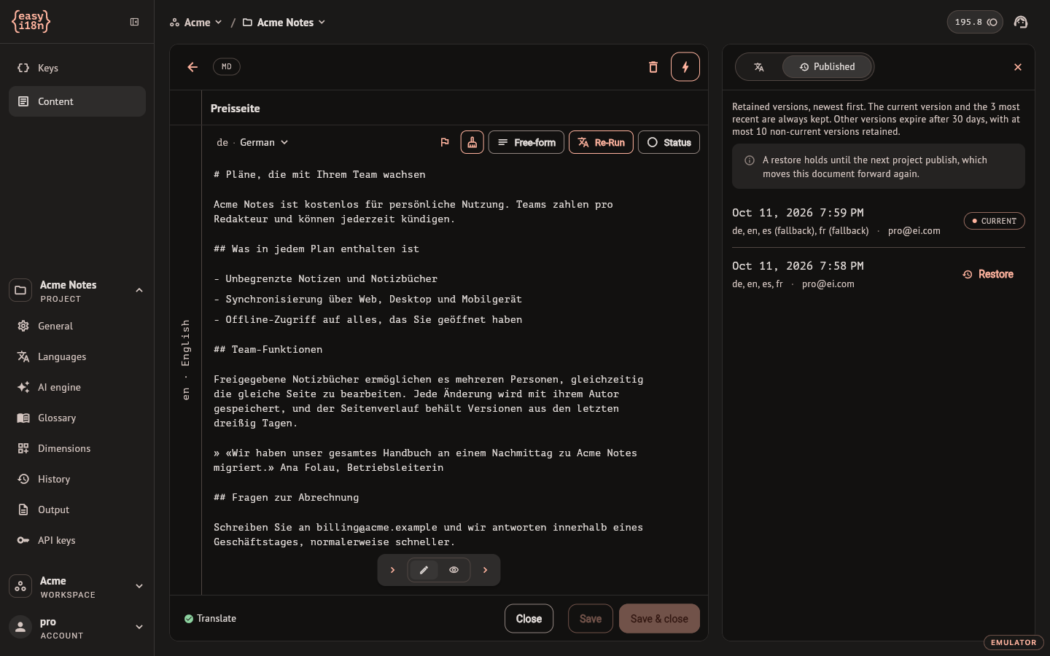Image resolution: width=1050 pixels, height=656 pixels.
Task: Click the MD format badge
Action: pyautogui.click(x=227, y=66)
